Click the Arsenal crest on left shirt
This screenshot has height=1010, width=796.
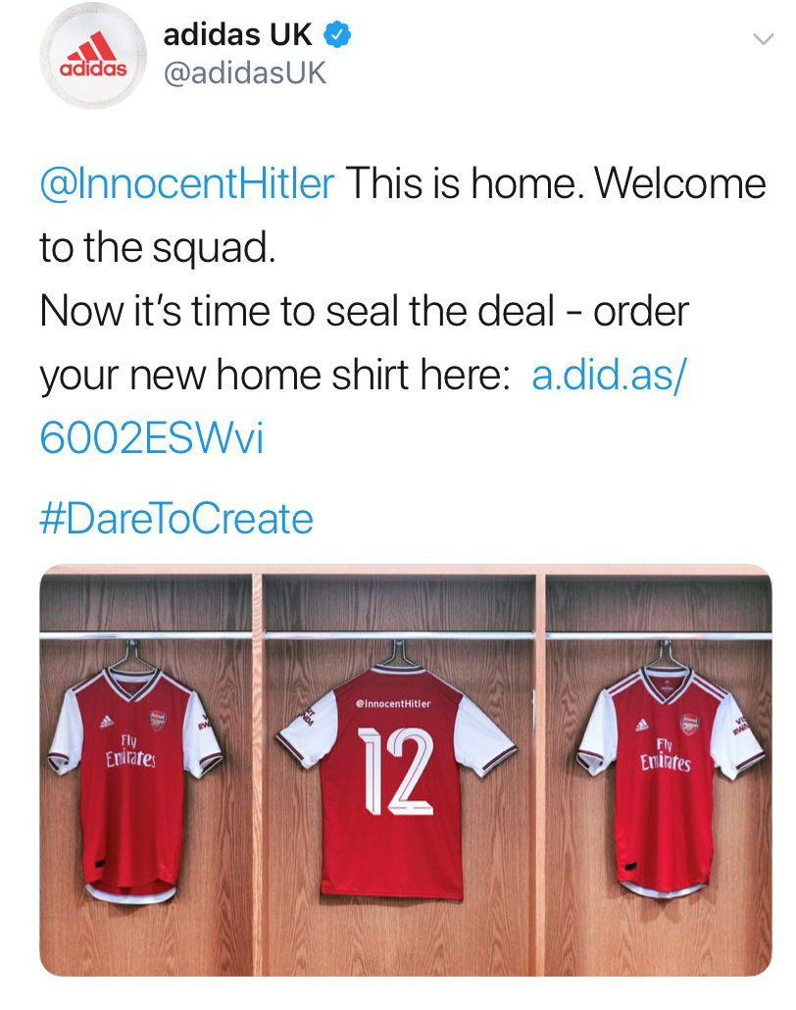coord(158,721)
